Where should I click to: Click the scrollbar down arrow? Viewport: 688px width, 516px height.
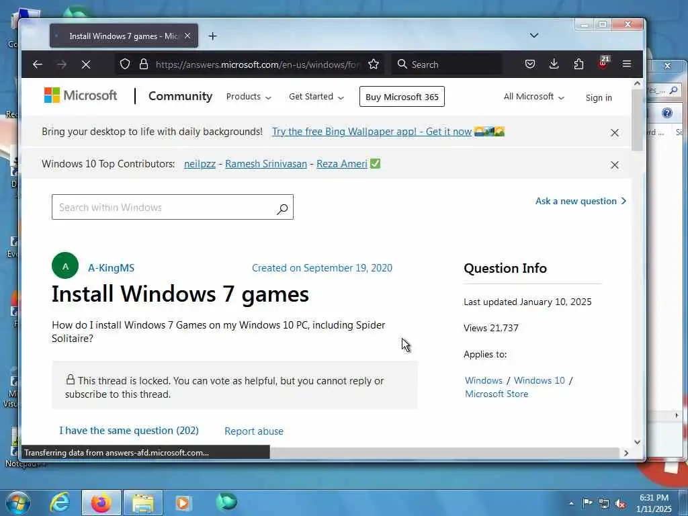(637, 442)
